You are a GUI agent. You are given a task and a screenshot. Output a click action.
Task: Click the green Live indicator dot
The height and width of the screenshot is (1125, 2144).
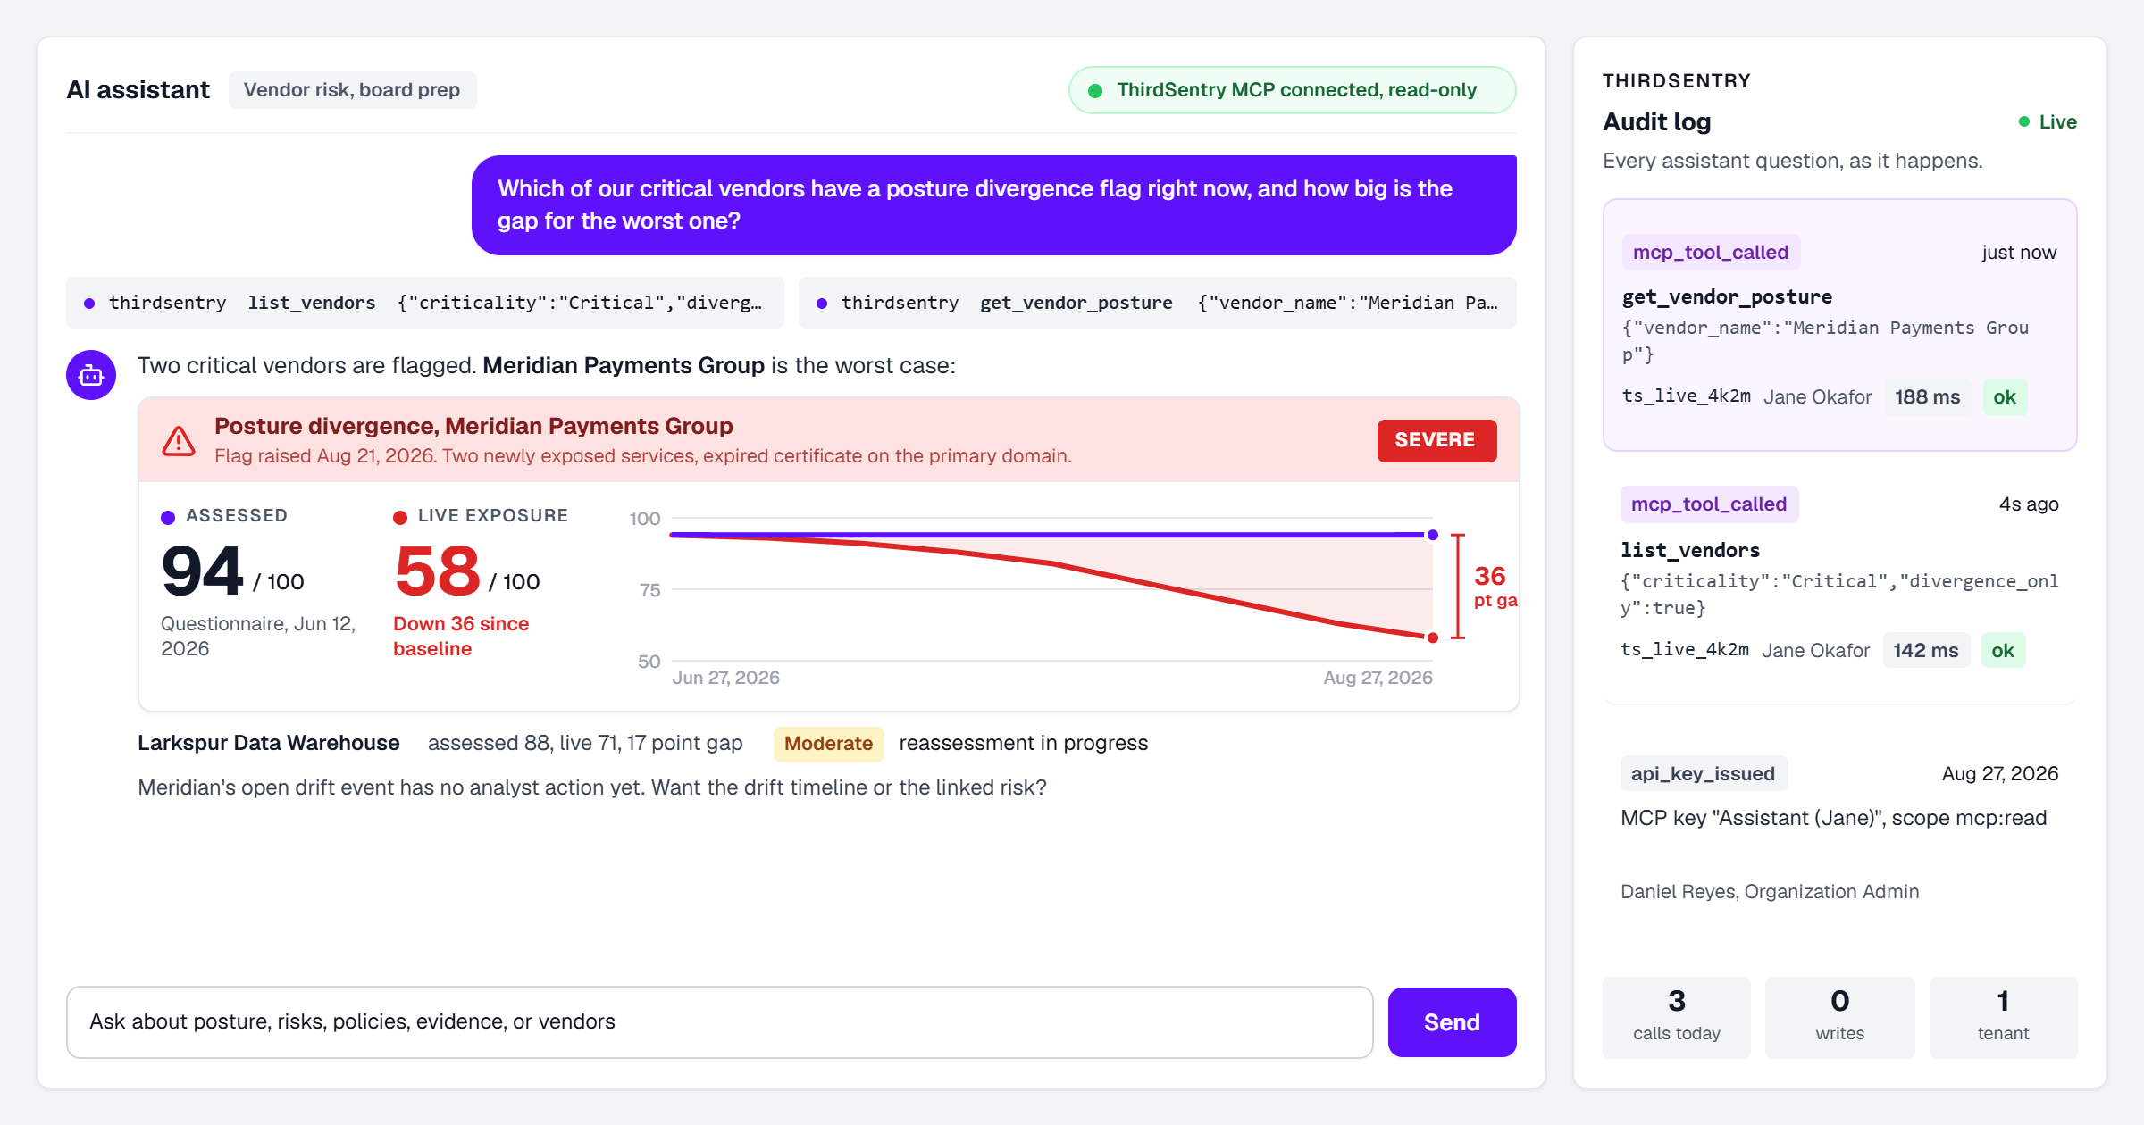(x=2024, y=121)
